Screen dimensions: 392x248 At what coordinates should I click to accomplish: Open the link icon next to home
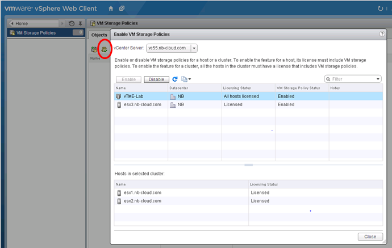(122, 9)
